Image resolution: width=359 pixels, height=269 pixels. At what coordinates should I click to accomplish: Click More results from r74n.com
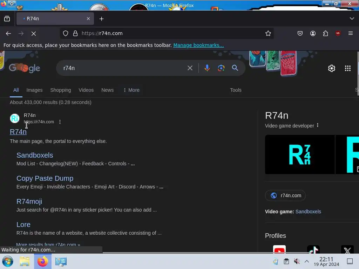[48, 244]
